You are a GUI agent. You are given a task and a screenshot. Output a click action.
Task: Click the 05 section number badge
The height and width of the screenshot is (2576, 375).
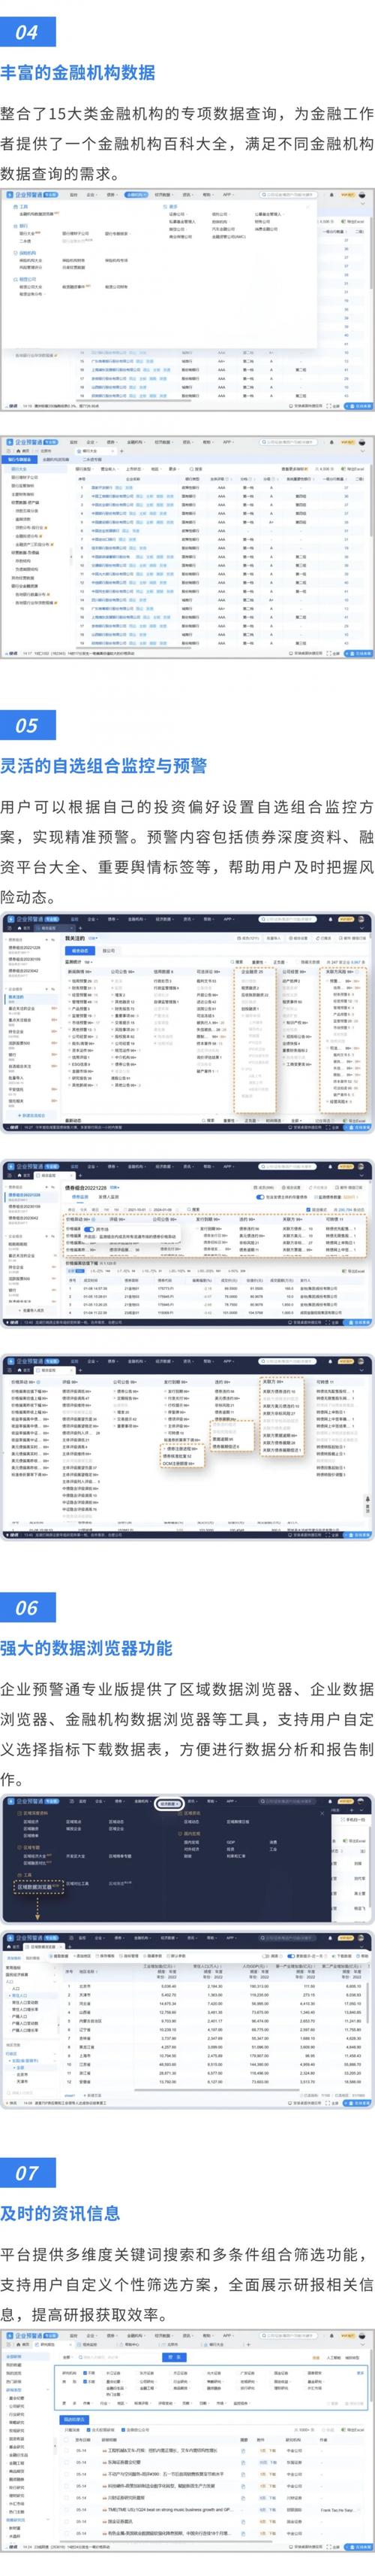click(26, 725)
